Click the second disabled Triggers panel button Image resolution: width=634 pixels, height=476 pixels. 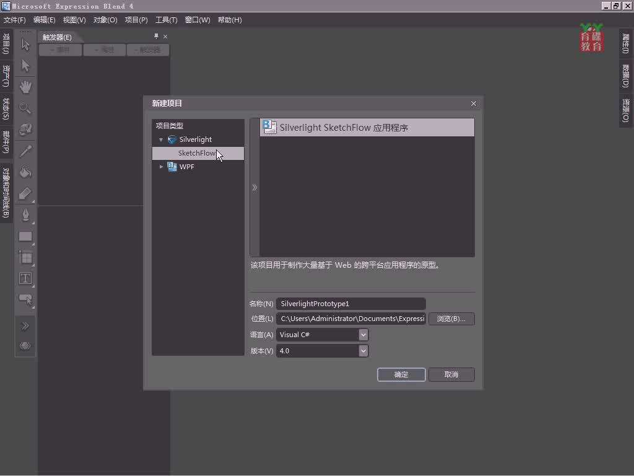click(x=104, y=50)
